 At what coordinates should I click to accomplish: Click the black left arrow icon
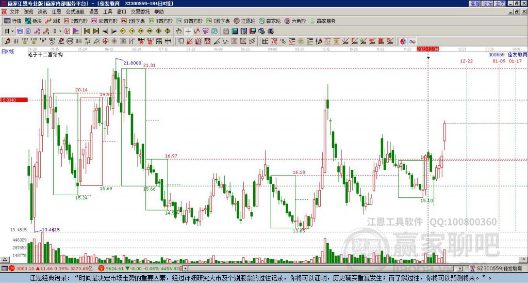(105, 31)
